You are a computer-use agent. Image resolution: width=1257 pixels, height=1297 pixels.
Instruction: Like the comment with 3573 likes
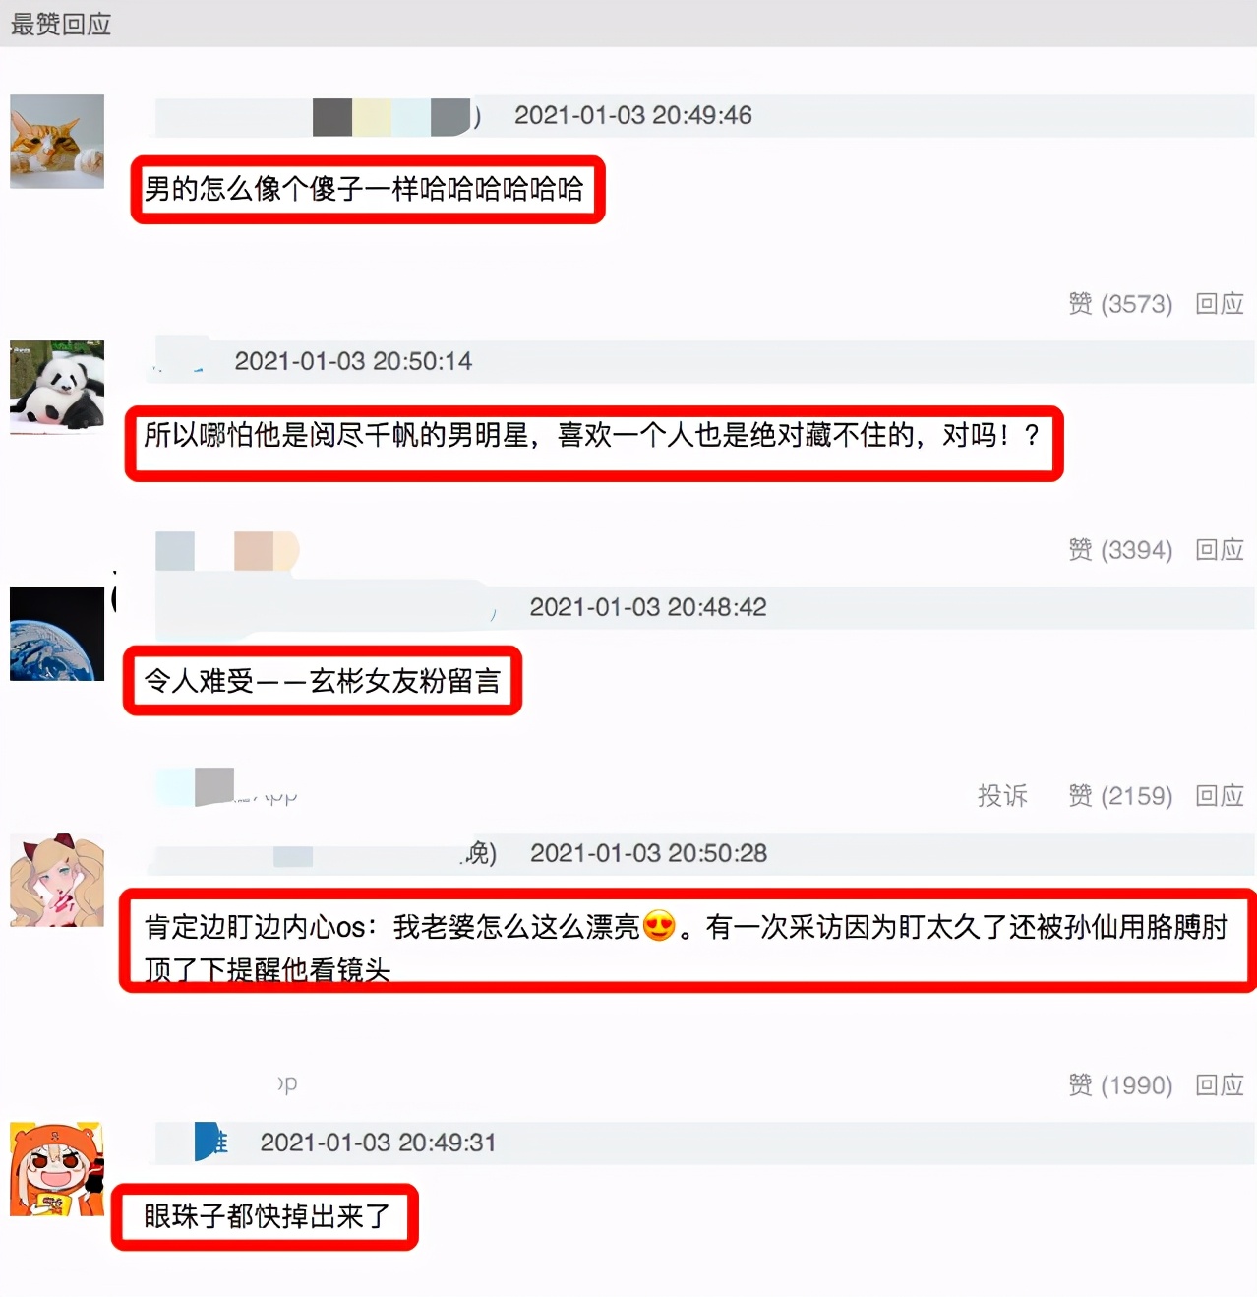[1120, 304]
